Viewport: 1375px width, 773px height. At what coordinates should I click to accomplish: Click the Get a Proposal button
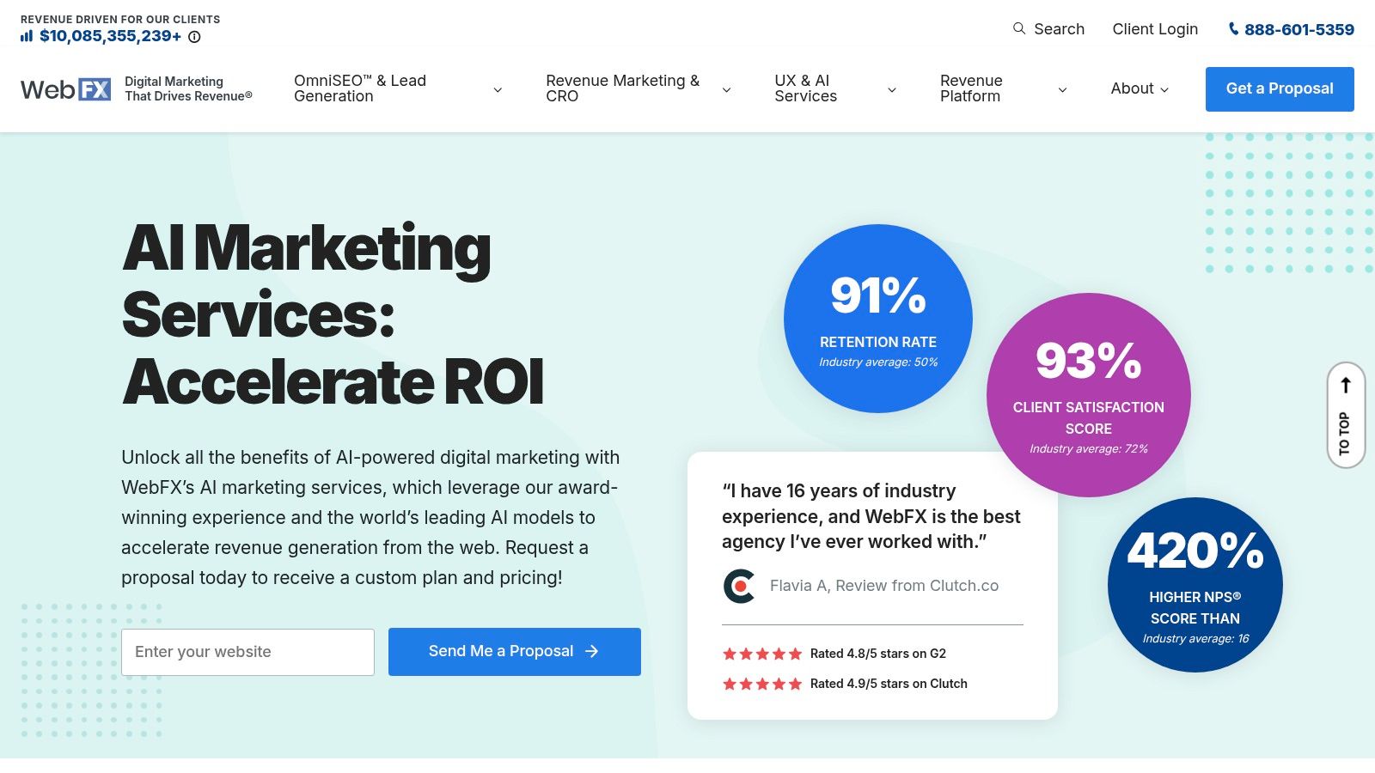pos(1279,88)
